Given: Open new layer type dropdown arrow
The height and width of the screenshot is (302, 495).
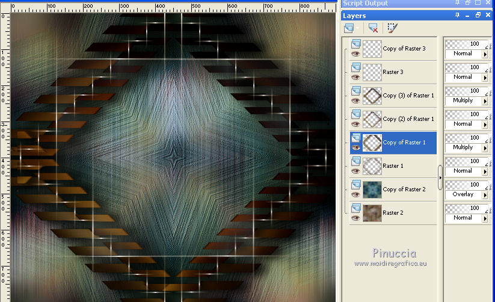Looking at the screenshot, I should pos(358,28).
